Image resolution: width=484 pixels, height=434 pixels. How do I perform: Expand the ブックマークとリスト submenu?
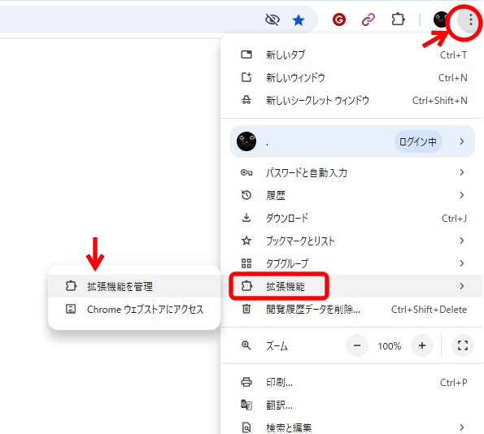point(351,241)
